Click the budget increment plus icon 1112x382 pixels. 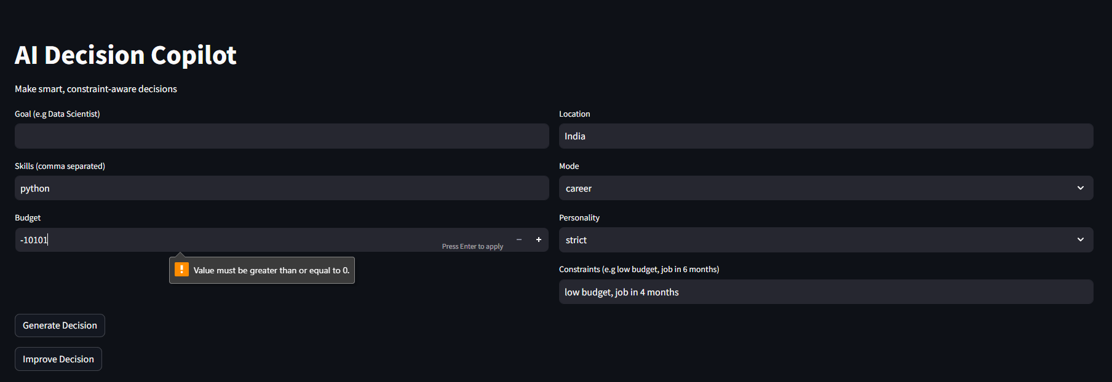tap(539, 240)
